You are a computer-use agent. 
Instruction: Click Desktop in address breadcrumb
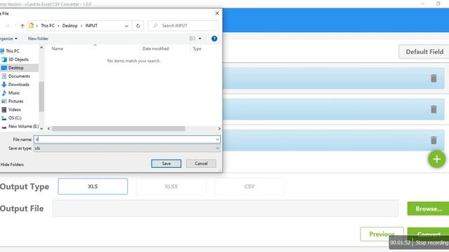pyautogui.click(x=70, y=26)
